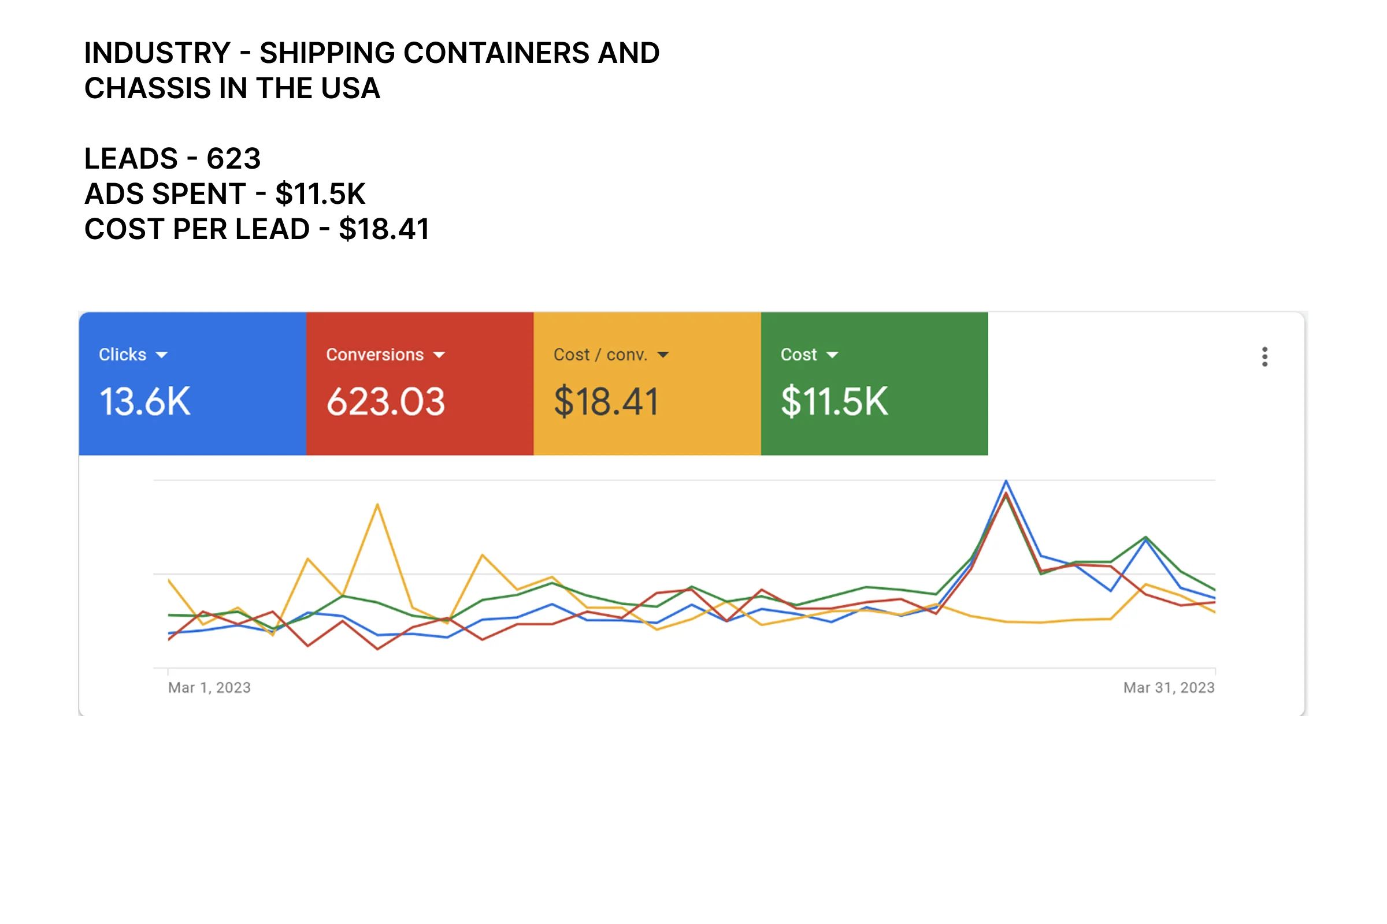Click the Mar 31, 2023 axis label
1387x924 pixels.
click(1168, 688)
